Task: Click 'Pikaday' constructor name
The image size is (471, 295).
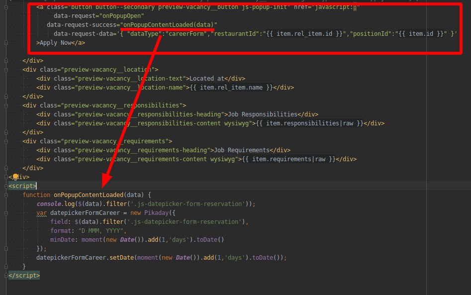Action: (x=156, y=213)
